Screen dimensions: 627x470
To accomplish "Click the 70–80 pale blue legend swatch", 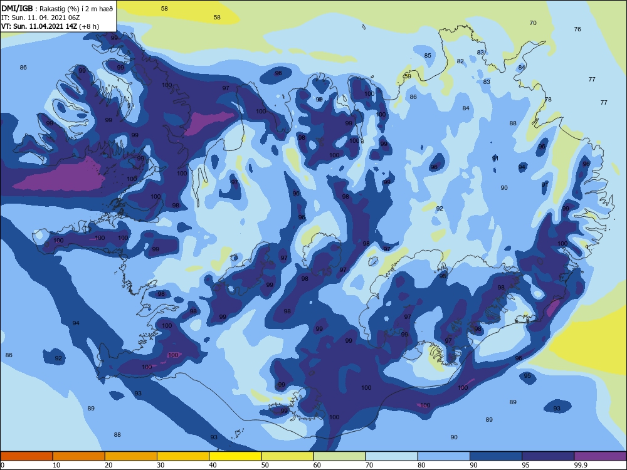I will pos(391,456).
